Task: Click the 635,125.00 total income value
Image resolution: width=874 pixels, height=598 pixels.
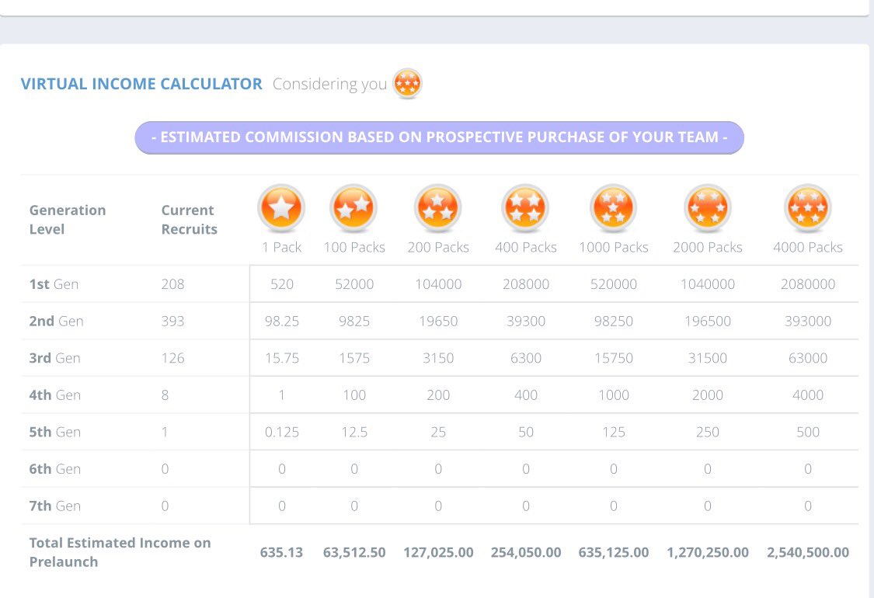Action: (x=614, y=552)
